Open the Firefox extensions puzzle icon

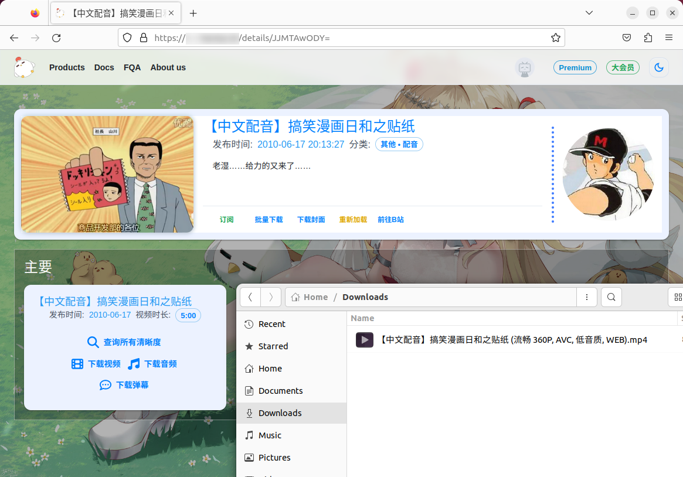(x=648, y=38)
